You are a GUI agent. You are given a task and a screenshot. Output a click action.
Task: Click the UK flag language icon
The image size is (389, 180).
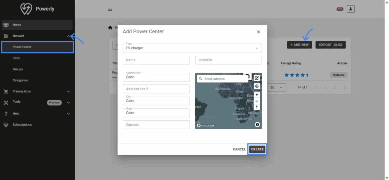click(x=340, y=9)
